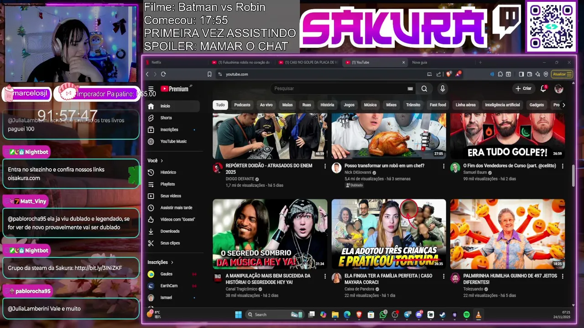Play the Ela adotou três crianças thumbnail

point(389,234)
